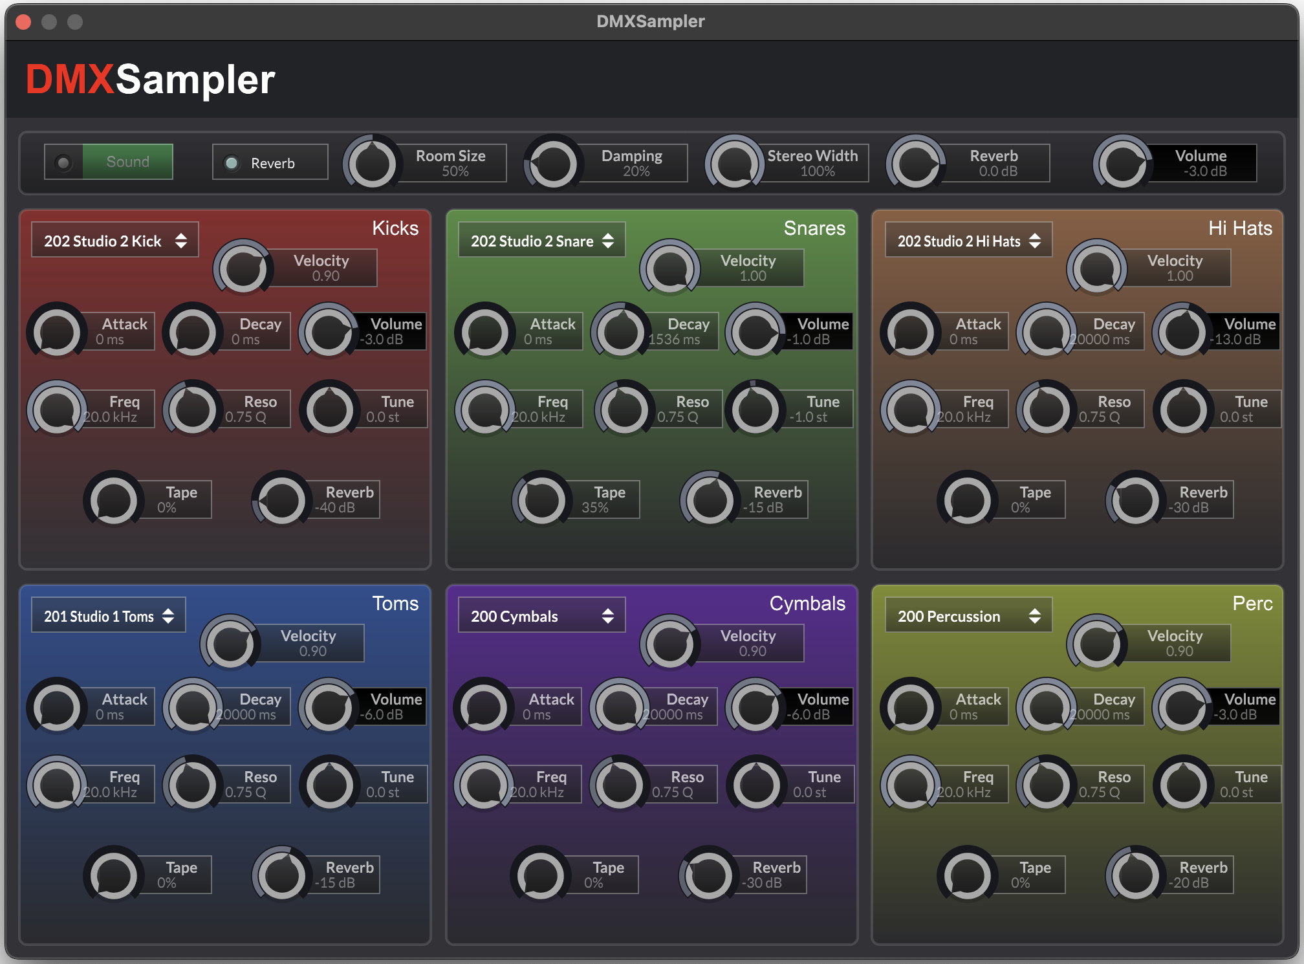Viewport: 1304px width, 964px height.
Task: Open the 201 Studio 1 Toms dropdown
Action: (x=109, y=615)
